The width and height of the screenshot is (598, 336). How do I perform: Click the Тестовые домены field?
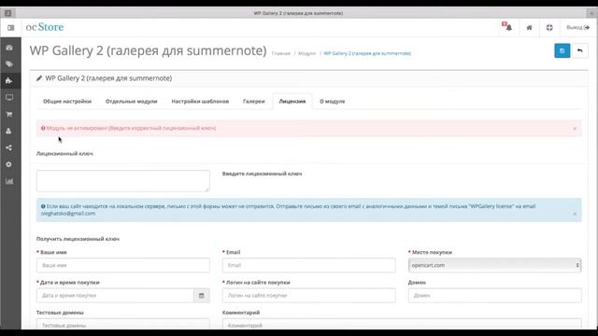[122, 324]
